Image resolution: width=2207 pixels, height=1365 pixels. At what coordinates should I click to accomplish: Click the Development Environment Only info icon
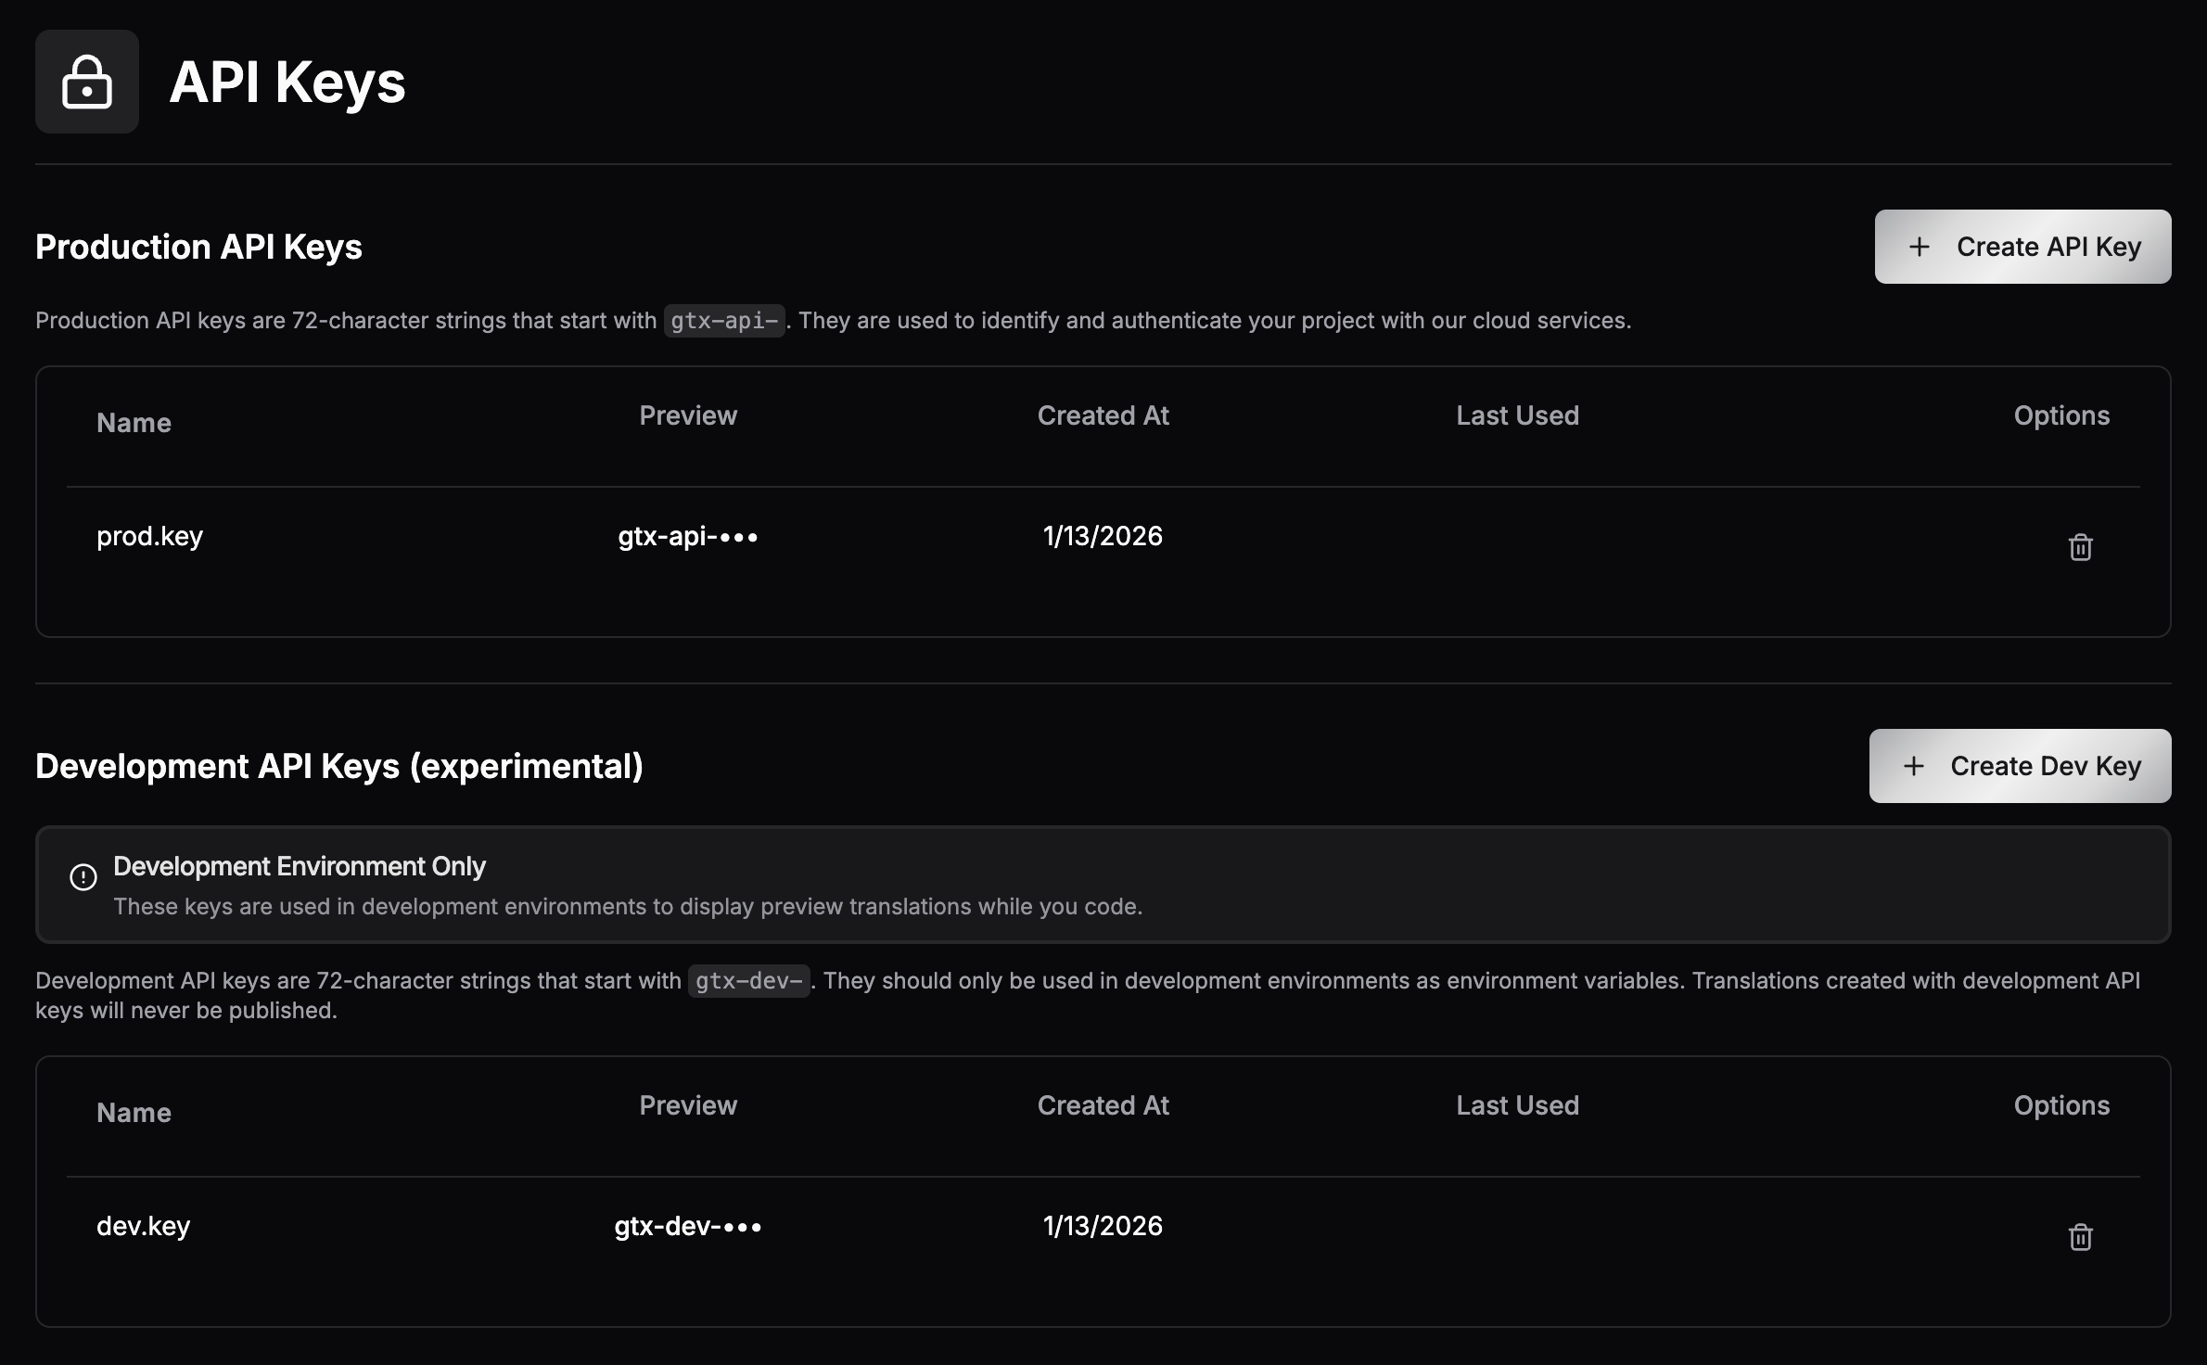(83, 877)
